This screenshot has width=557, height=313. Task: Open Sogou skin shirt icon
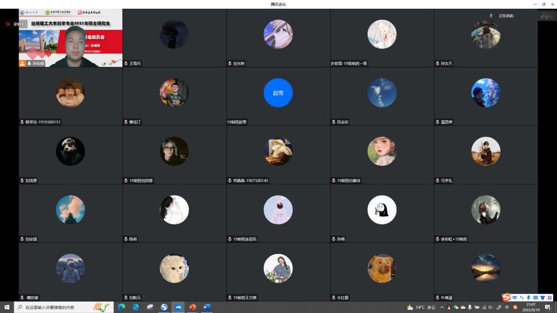pos(542,297)
